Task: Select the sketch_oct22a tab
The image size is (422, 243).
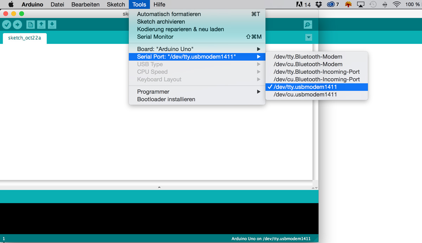Action: (25, 38)
